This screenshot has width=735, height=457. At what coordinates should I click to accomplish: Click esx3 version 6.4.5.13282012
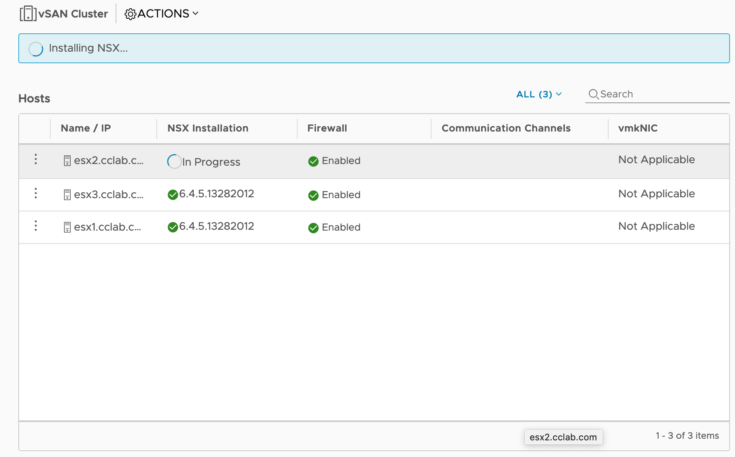point(217,194)
